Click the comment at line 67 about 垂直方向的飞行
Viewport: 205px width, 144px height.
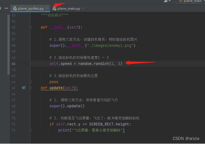[x=84, y=100]
